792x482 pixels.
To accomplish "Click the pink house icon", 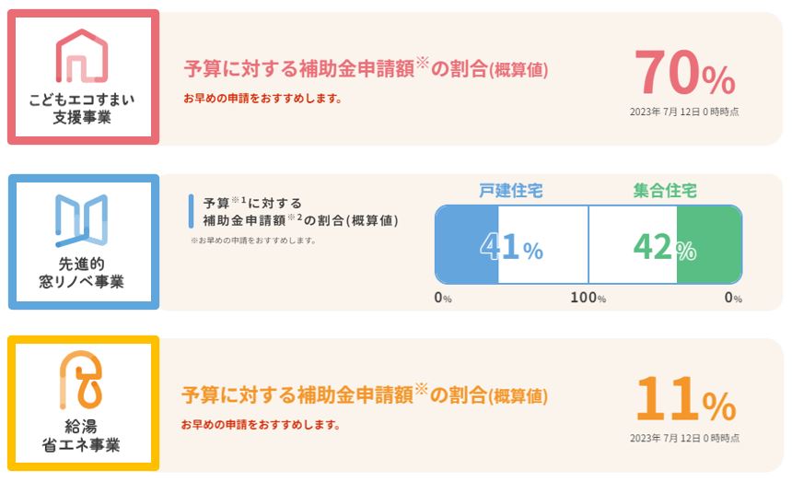I will pyautogui.click(x=83, y=55).
